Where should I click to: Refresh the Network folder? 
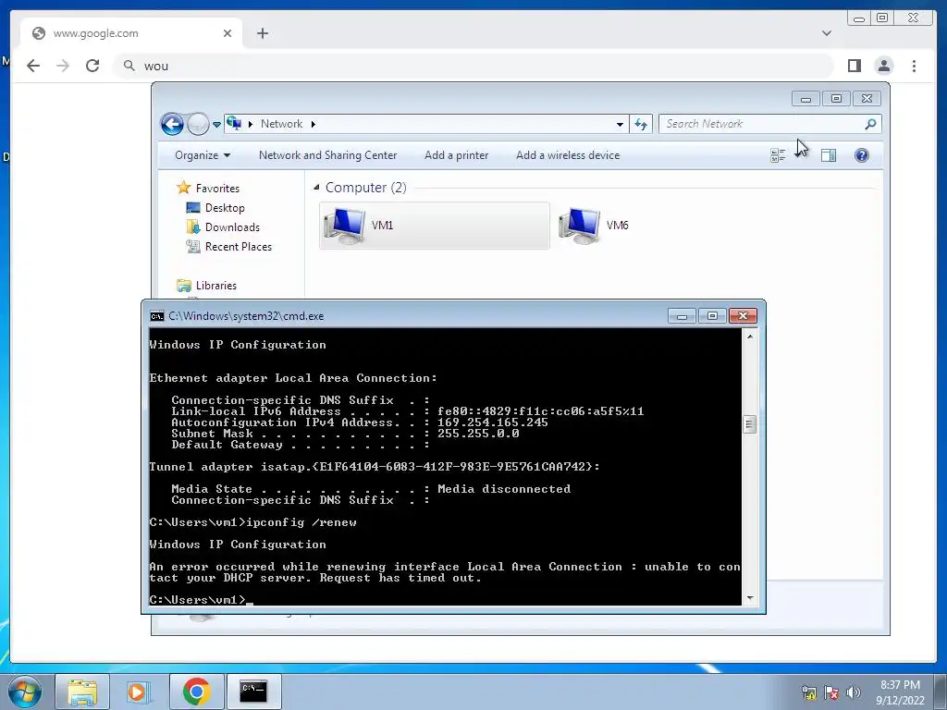coord(640,125)
